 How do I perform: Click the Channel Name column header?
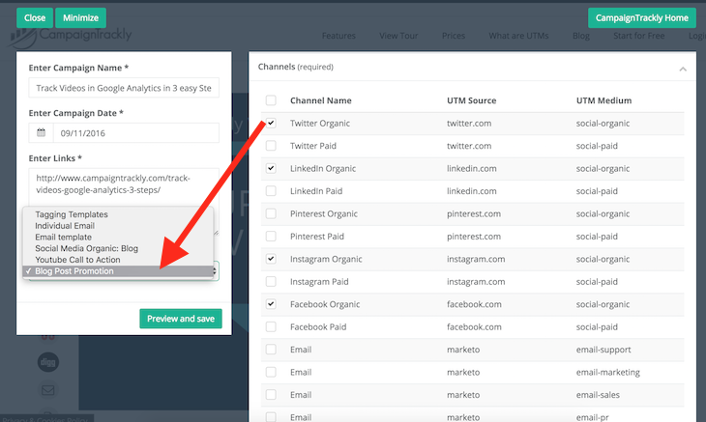[320, 100]
